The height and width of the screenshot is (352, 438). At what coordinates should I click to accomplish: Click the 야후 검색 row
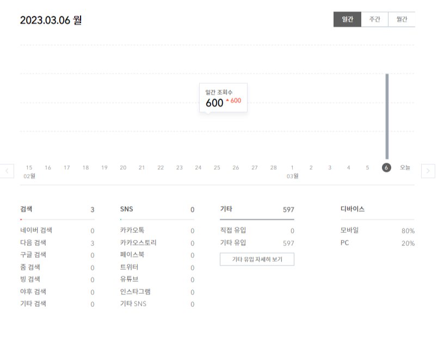pos(57,292)
